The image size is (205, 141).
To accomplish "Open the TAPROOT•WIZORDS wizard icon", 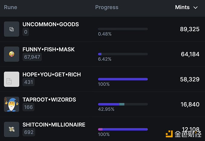I will [x=11, y=104].
